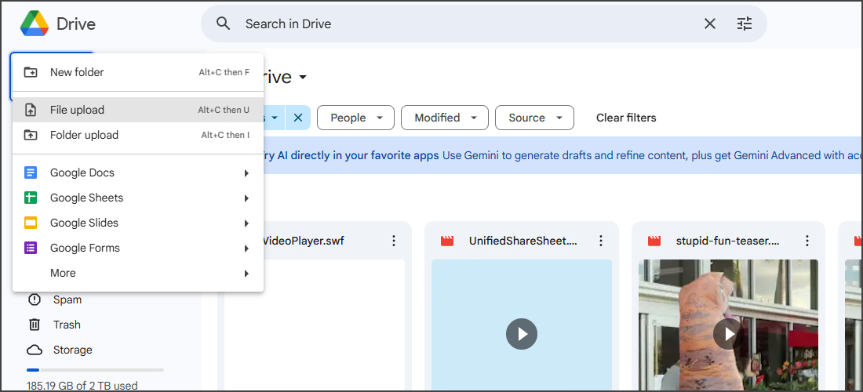
Task: Choose File upload from the menu
Action: pos(77,110)
